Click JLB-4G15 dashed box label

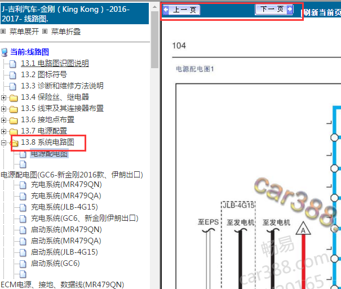[x=239, y=205]
